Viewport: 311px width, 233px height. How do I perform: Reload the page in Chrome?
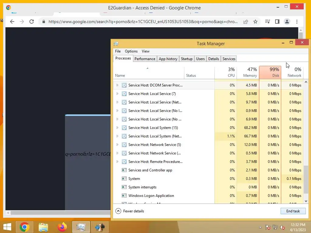32,22
